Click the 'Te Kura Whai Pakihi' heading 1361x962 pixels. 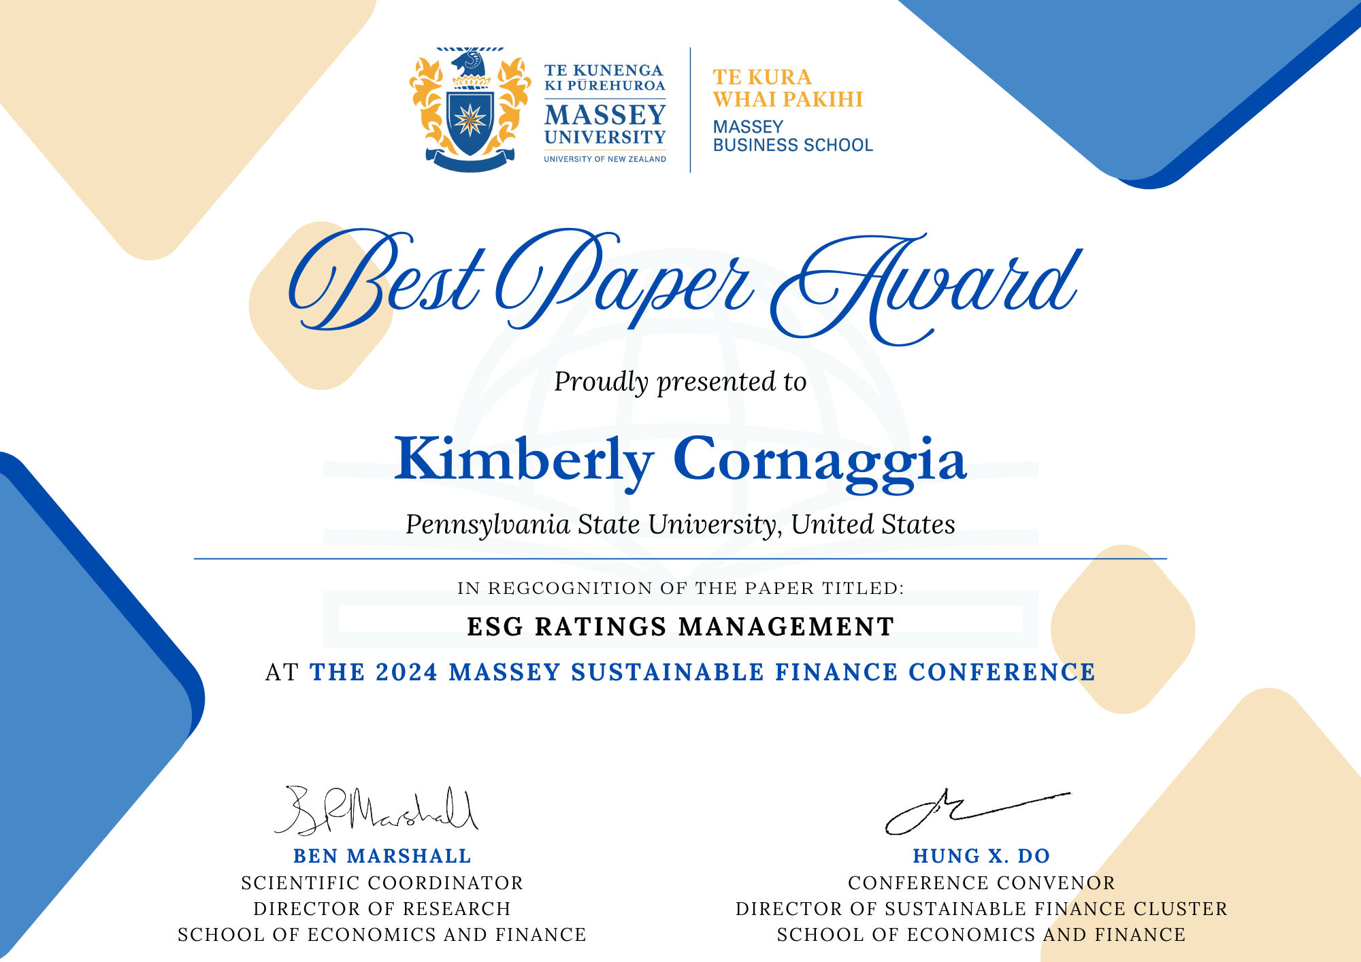[x=787, y=88]
